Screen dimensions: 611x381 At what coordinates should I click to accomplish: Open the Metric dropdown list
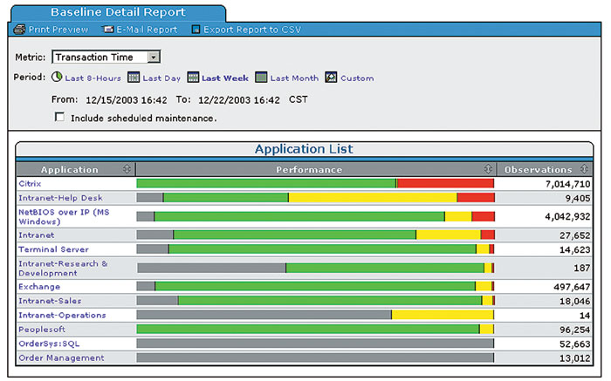[154, 57]
